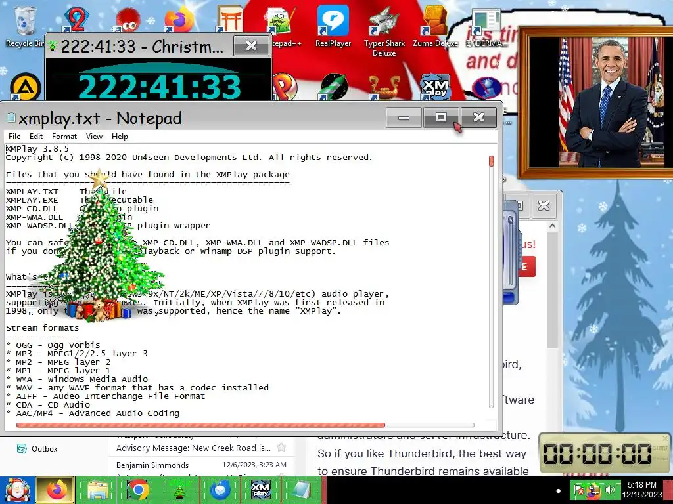Click the Santa Start button
The width and height of the screenshot is (673, 504).
(17, 490)
